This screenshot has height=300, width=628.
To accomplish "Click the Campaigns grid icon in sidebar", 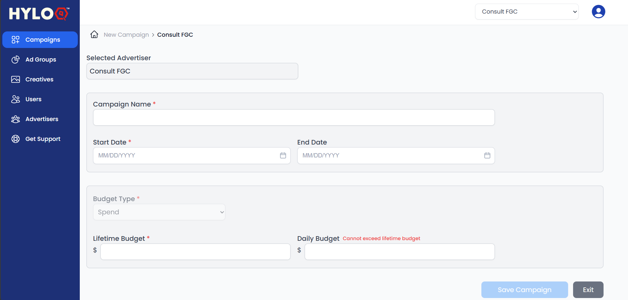I will (x=16, y=40).
